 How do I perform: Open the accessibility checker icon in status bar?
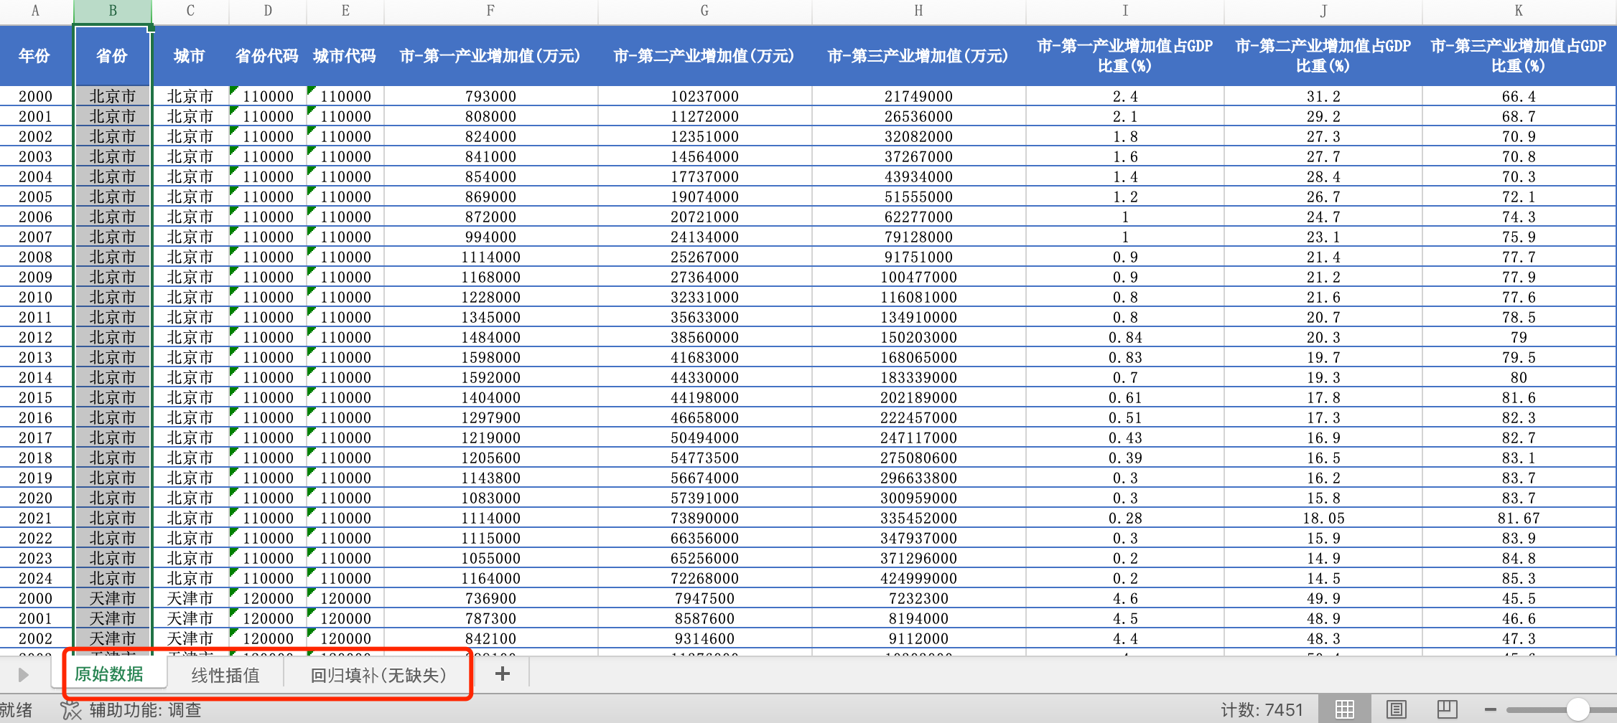click(x=71, y=710)
